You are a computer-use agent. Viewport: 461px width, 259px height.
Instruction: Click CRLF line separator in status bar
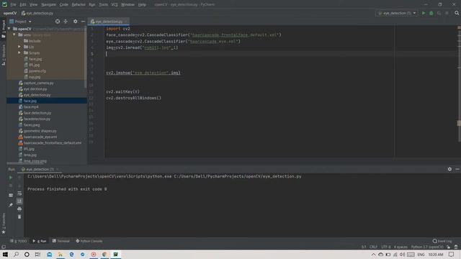coord(373,247)
